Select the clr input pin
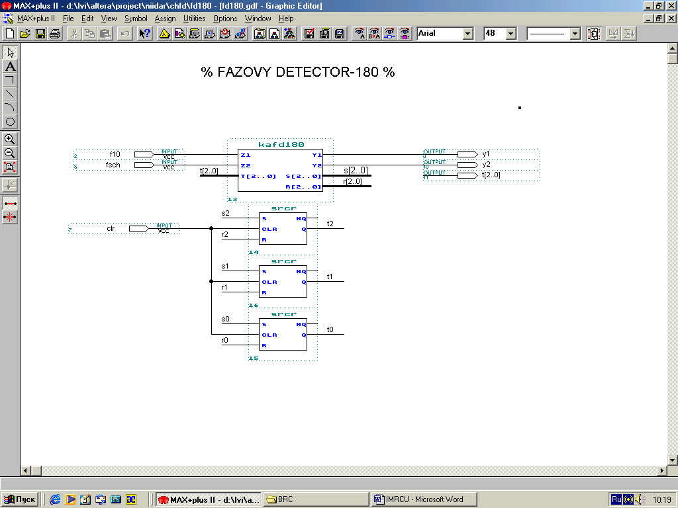Screen dimensions: 678x508 tap(124, 228)
